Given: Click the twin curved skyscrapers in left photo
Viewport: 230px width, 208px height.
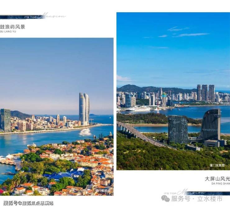Looking at the screenshot, I should tap(84, 109).
